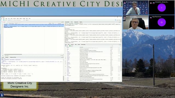Toggle the GA package checkbox
The image size is (175, 98).
(66, 61)
